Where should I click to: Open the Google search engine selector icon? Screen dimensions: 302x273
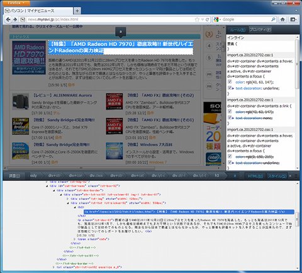tap(216, 20)
